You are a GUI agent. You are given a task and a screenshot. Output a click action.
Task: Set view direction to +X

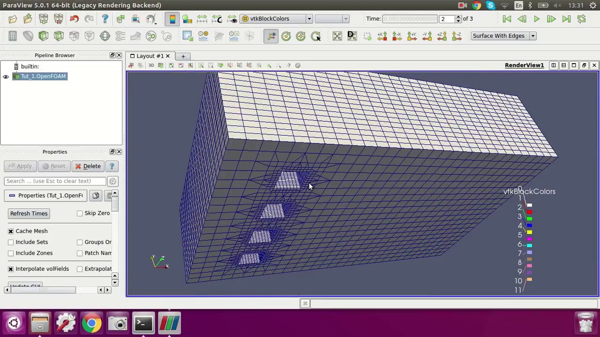[382, 36]
